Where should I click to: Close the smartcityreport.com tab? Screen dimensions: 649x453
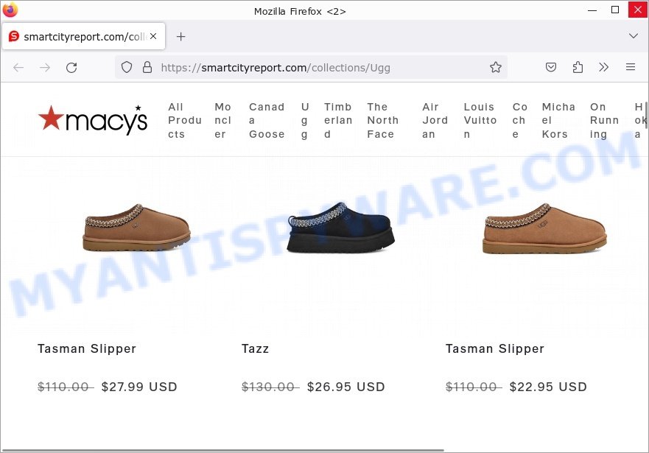tap(153, 36)
